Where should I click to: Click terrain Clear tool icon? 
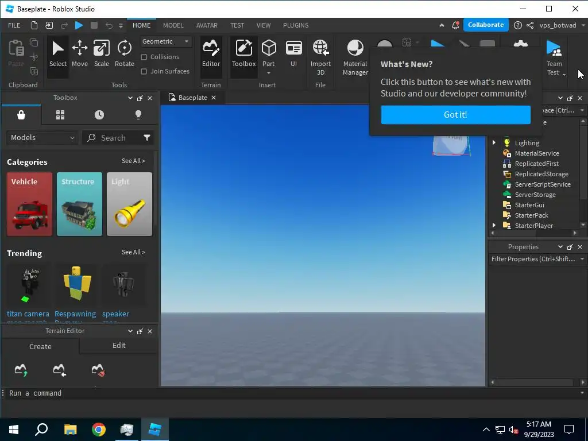click(x=98, y=370)
